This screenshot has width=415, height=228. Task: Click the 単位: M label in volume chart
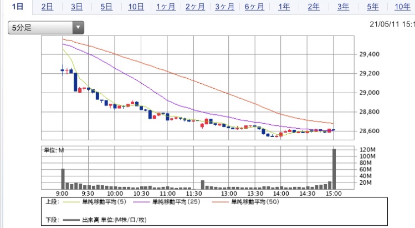54,150
